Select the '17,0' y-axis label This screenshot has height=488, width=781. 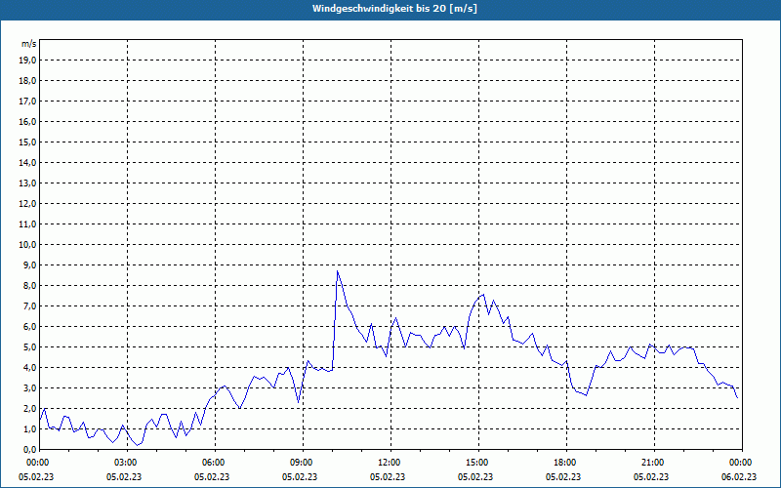click(x=27, y=102)
